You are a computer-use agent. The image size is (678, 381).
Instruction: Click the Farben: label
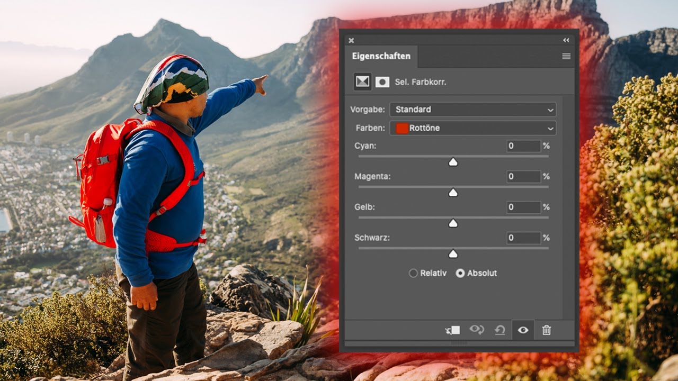click(x=371, y=128)
